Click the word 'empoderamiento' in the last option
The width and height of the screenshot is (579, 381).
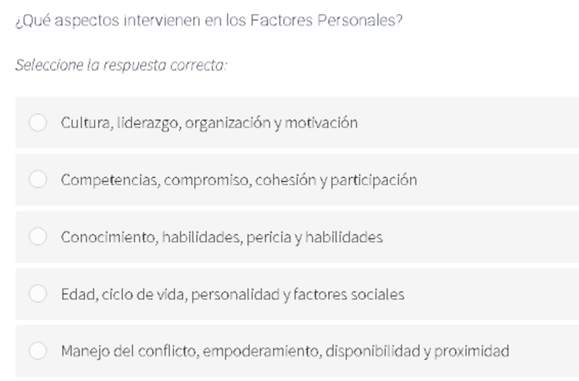[x=262, y=352]
